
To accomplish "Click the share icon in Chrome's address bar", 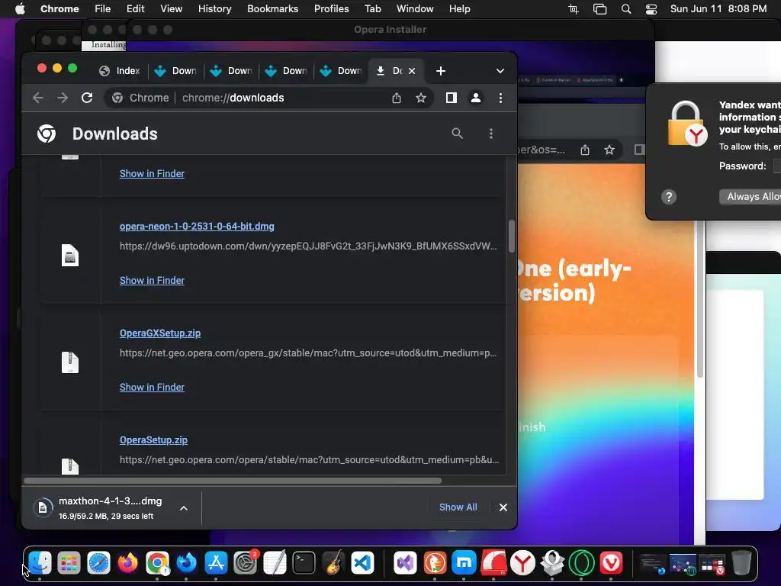I will (397, 98).
